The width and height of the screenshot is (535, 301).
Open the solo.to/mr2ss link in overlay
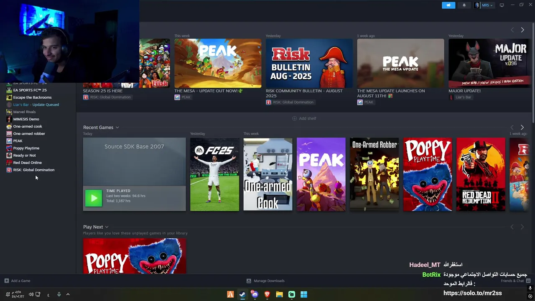click(472, 293)
